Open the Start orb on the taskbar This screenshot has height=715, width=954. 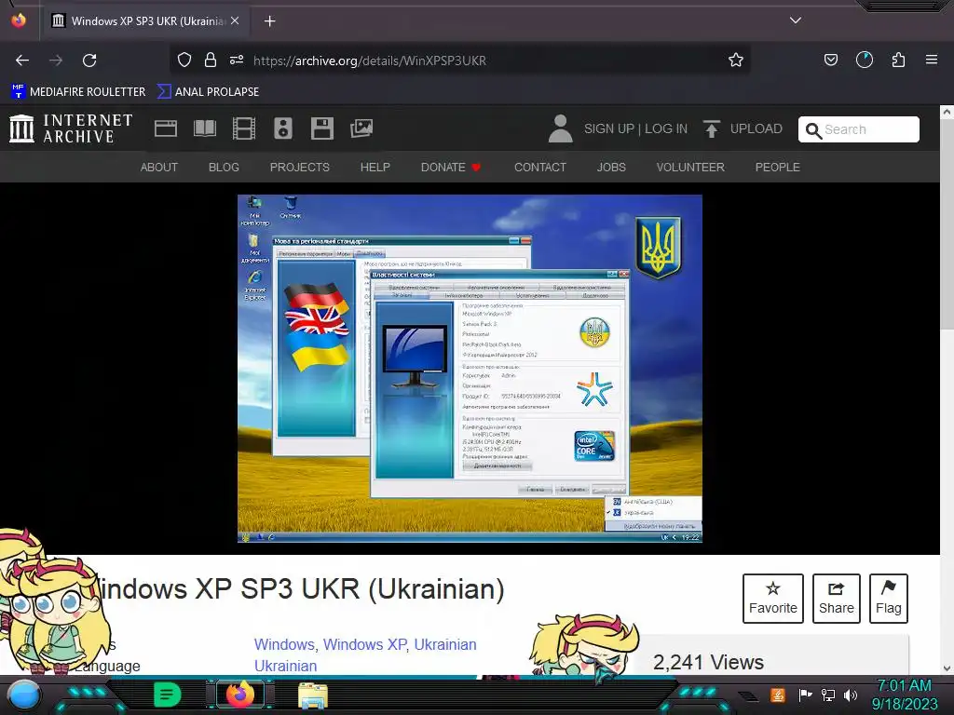click(x=23, y=695)
